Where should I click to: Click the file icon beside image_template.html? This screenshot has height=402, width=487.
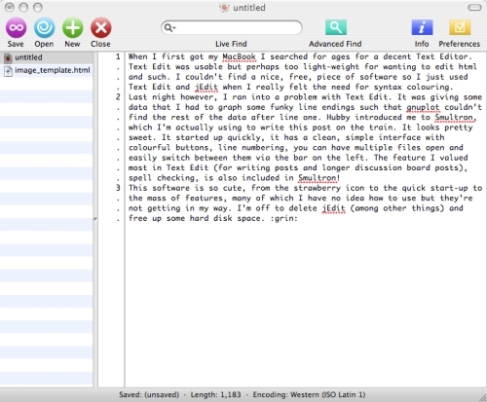[x=8, y=71]
